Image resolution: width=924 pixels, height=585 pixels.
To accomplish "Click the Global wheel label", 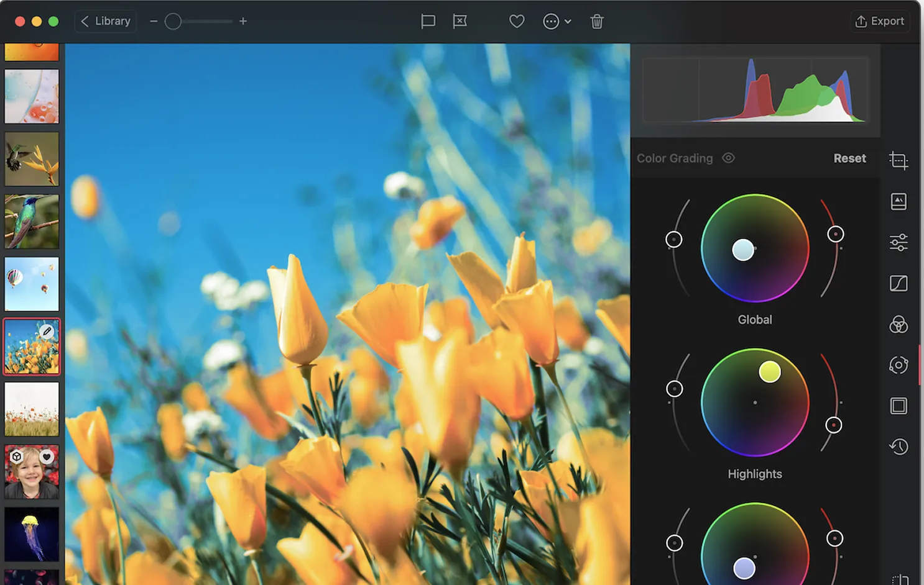I will (x=755, y=320).
